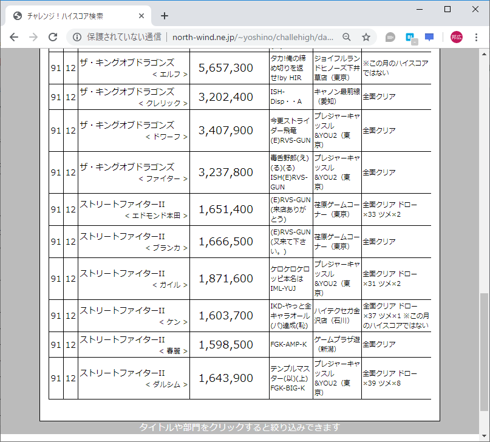
Task: Filter by the ダルシム category
Action: (166, 384)
